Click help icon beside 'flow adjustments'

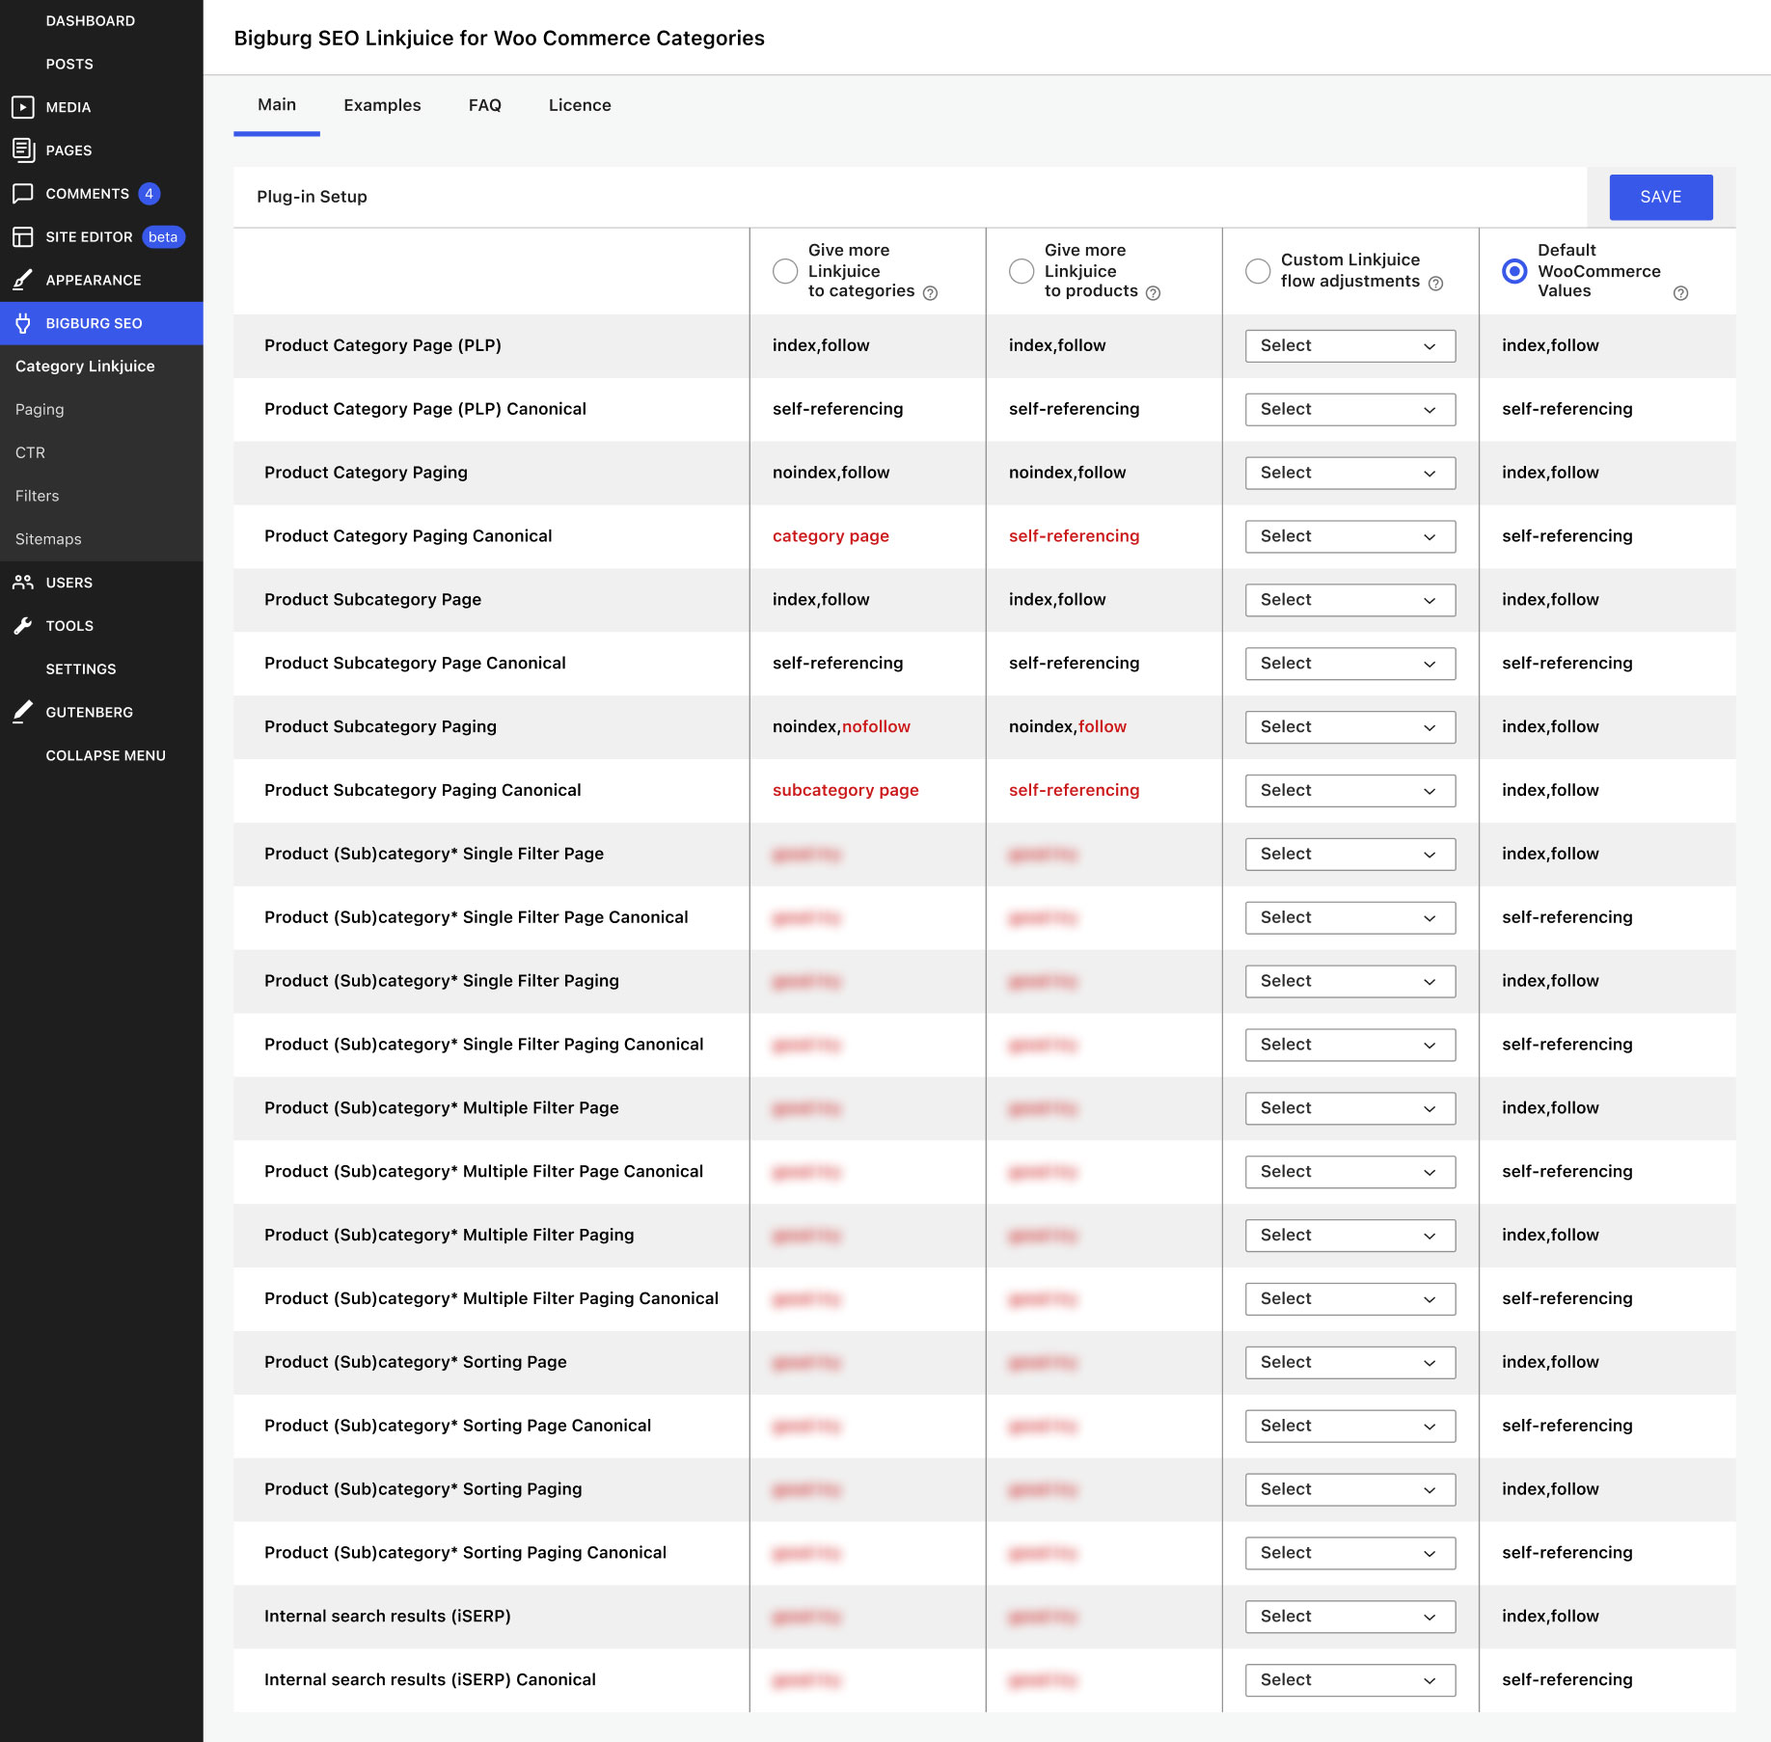pos(1435,284)
